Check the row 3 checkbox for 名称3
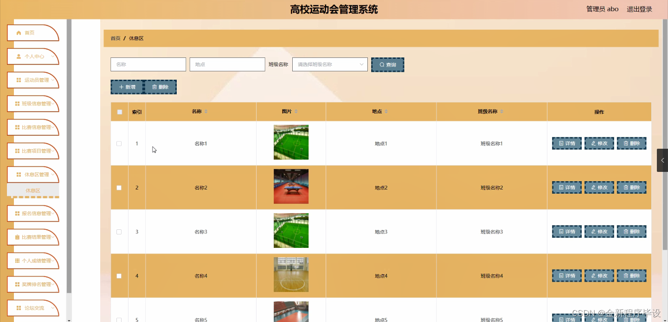 coord(119,232)
